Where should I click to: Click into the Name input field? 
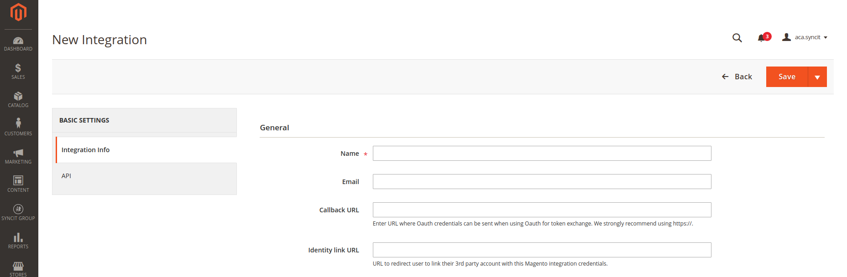[x=542, y=154]
